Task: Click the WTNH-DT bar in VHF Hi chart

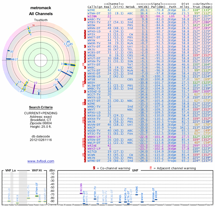Action: (x=37, y=196)
